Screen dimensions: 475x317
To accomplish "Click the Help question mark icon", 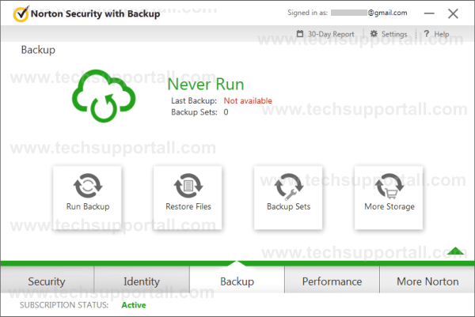I will point(426,33).
